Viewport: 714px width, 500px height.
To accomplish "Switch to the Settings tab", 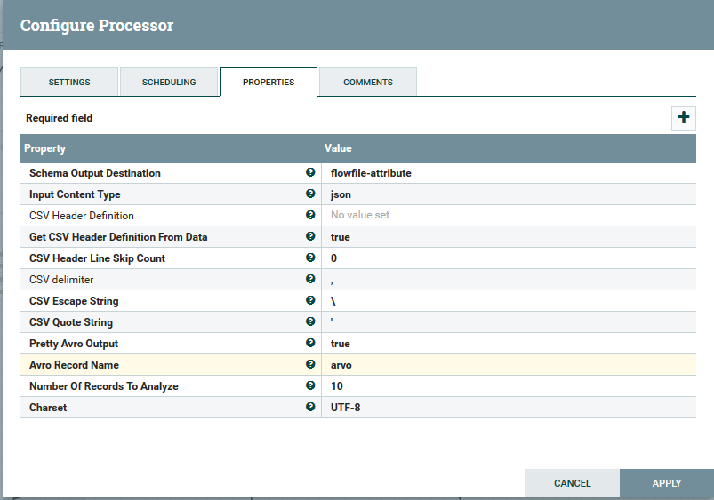I will click(69, 83).
